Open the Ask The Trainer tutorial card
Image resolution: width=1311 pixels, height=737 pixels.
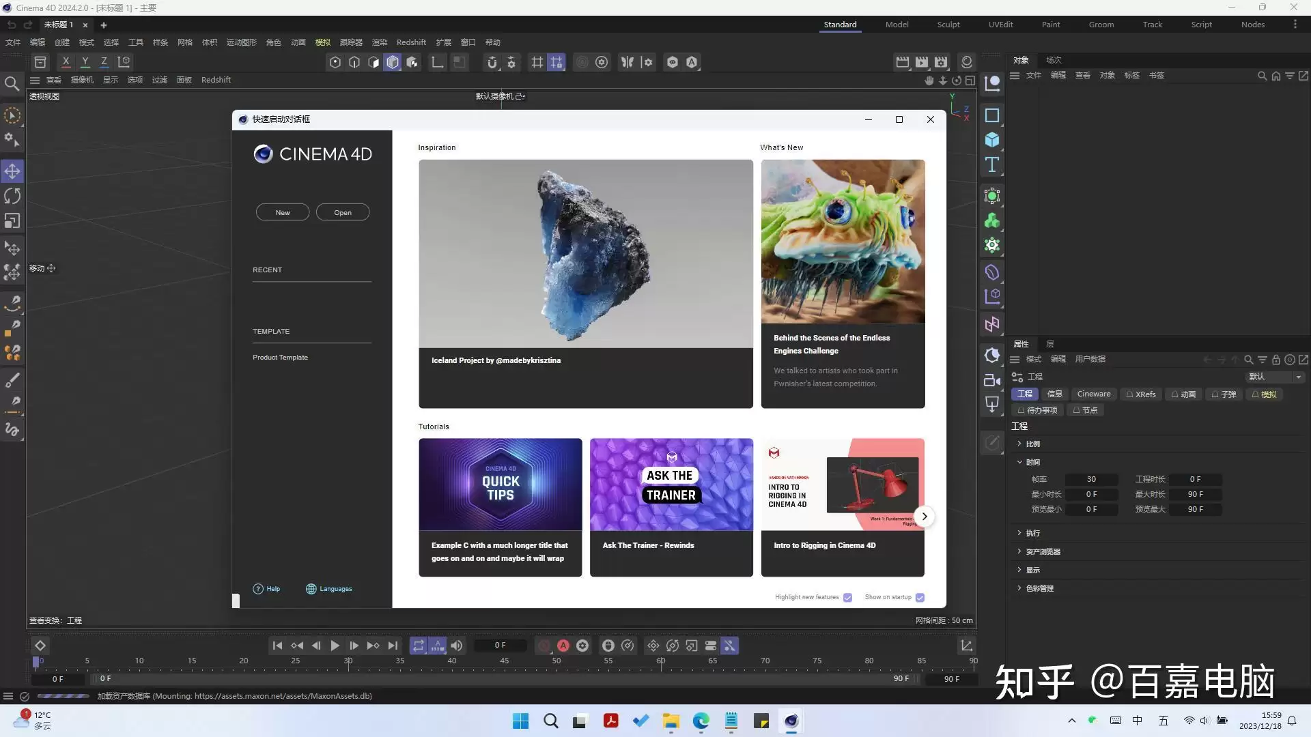[671, 508]
